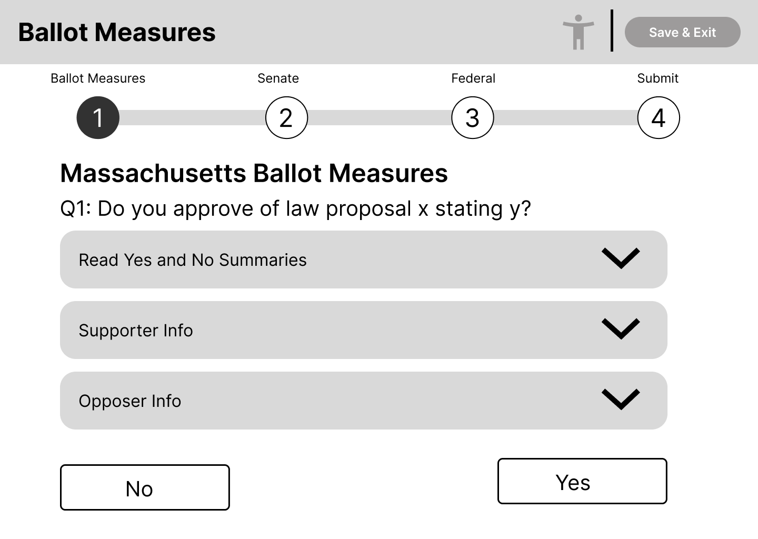This screenshot has width=758, height=539.
Task: Click the Read Yes and No Summaries text
Action: click(193, 260)
